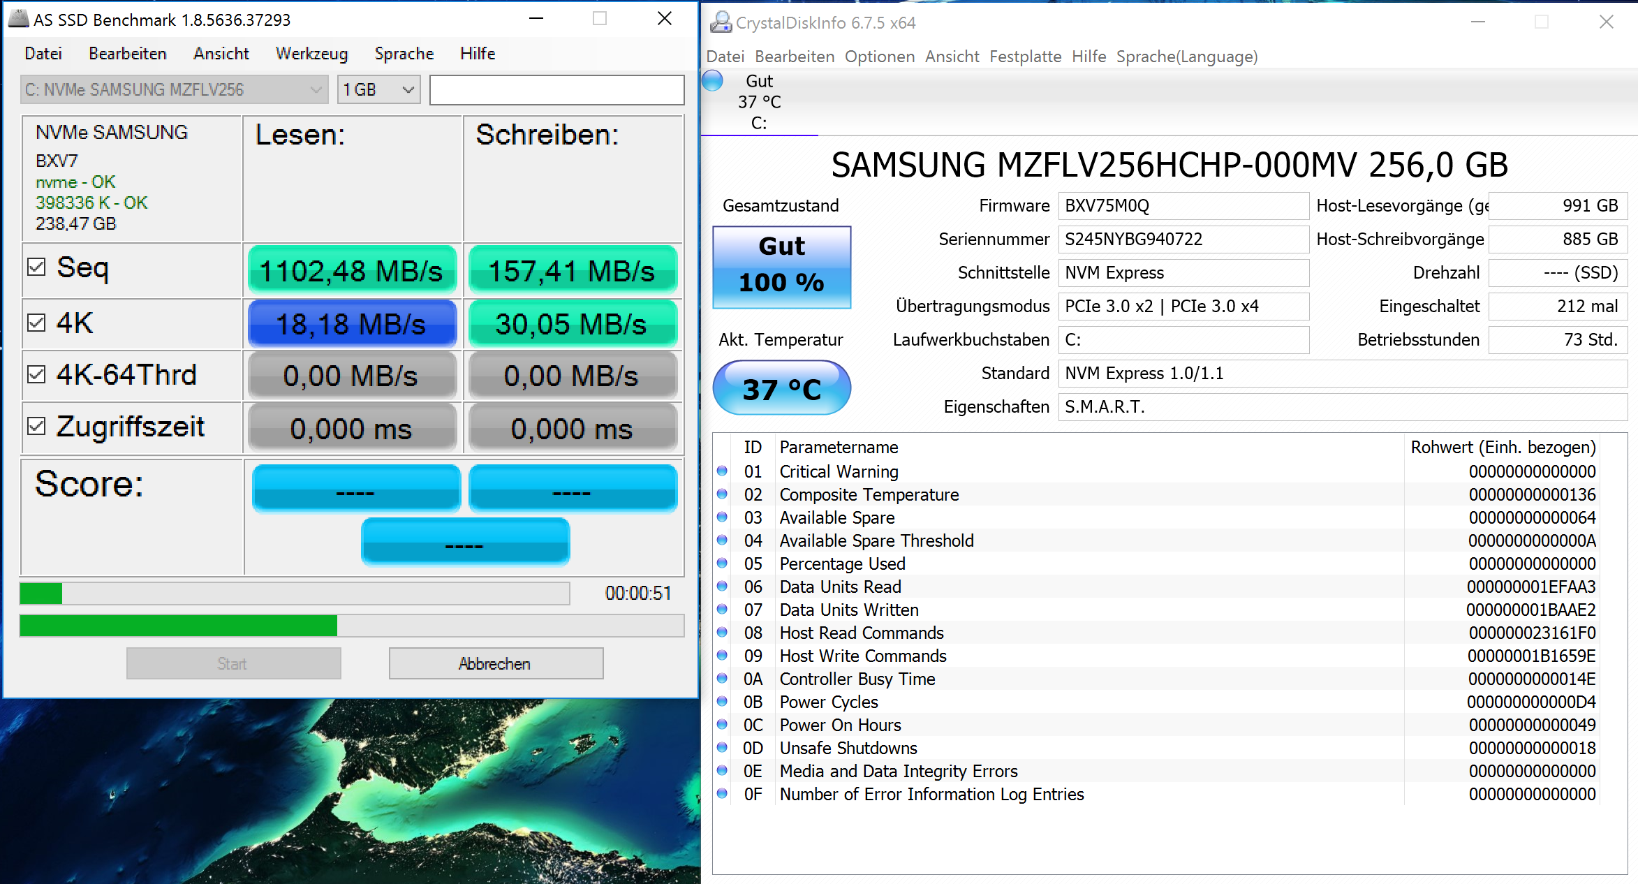Image resolution: width=1638 pixels, height=884 pixels.
Task: Click the status dot for Media and Data Integrity Errors
Action: (723, 771)
